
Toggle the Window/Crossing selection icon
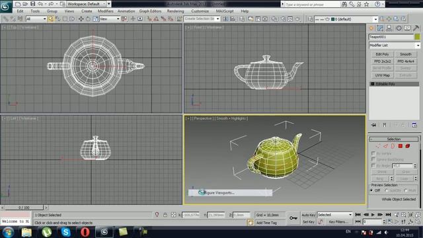(x=72, y=19)
